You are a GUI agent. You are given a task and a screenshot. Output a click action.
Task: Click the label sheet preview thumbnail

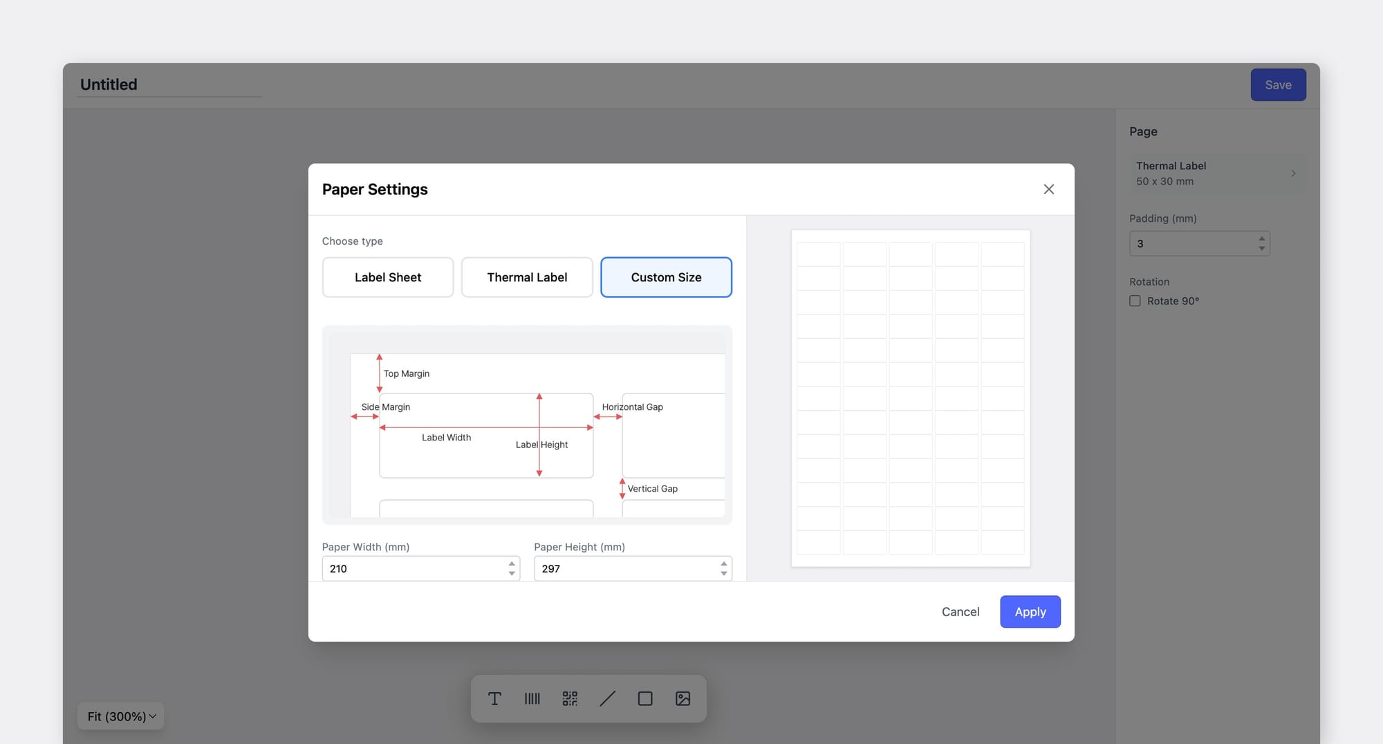[911, 398]
